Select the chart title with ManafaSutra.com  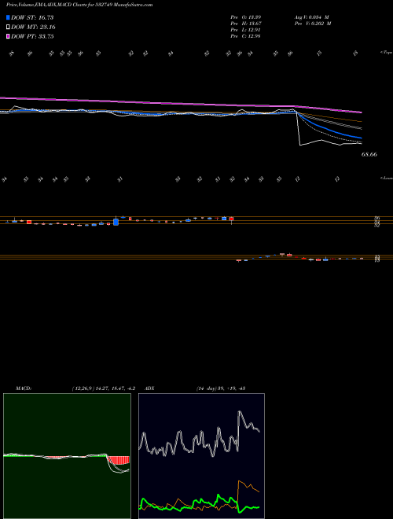[x=79, y=6]
